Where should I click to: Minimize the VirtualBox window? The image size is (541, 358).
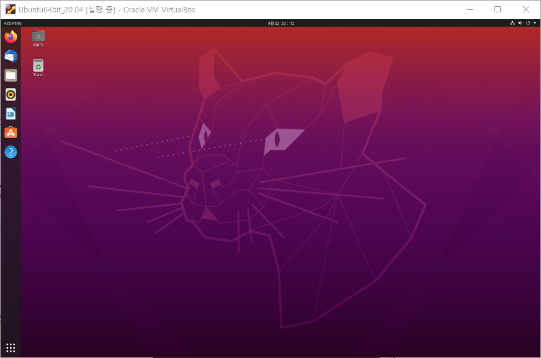470,9
